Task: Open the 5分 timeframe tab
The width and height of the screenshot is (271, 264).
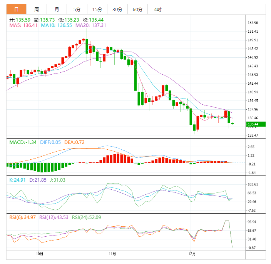Action: click(x=77, y=9)
